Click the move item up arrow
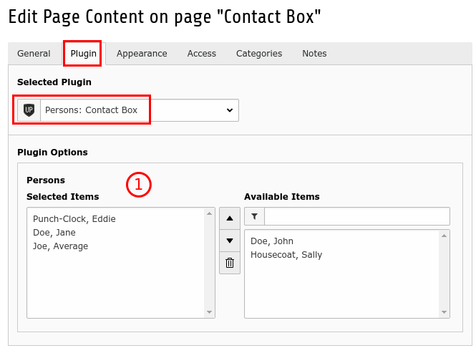The height and width of the screenshot is (348, 476). (229, 218)
